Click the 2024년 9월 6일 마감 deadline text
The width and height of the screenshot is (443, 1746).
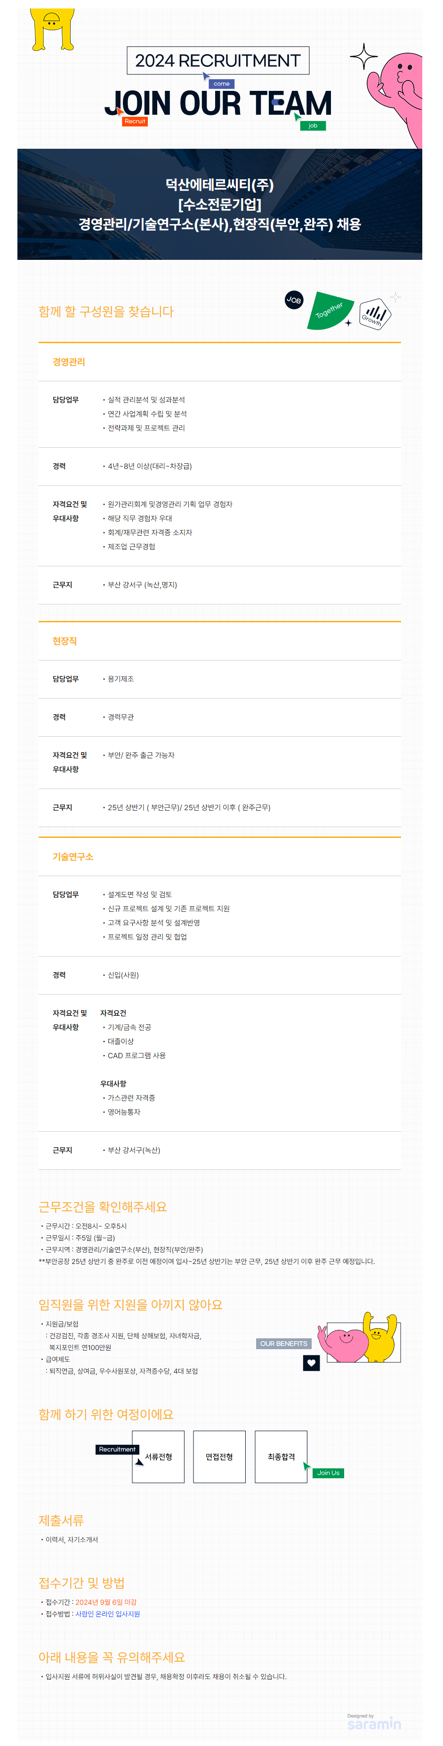tap(105, 1602)
